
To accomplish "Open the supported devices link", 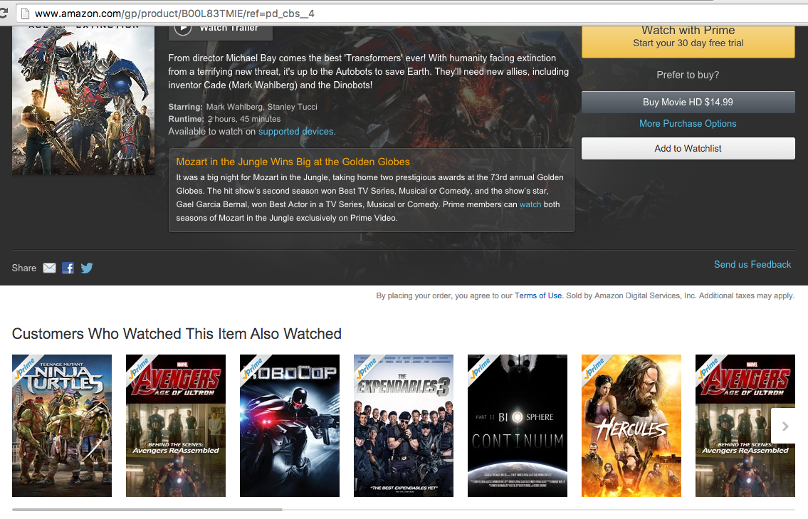I will 295,132.
